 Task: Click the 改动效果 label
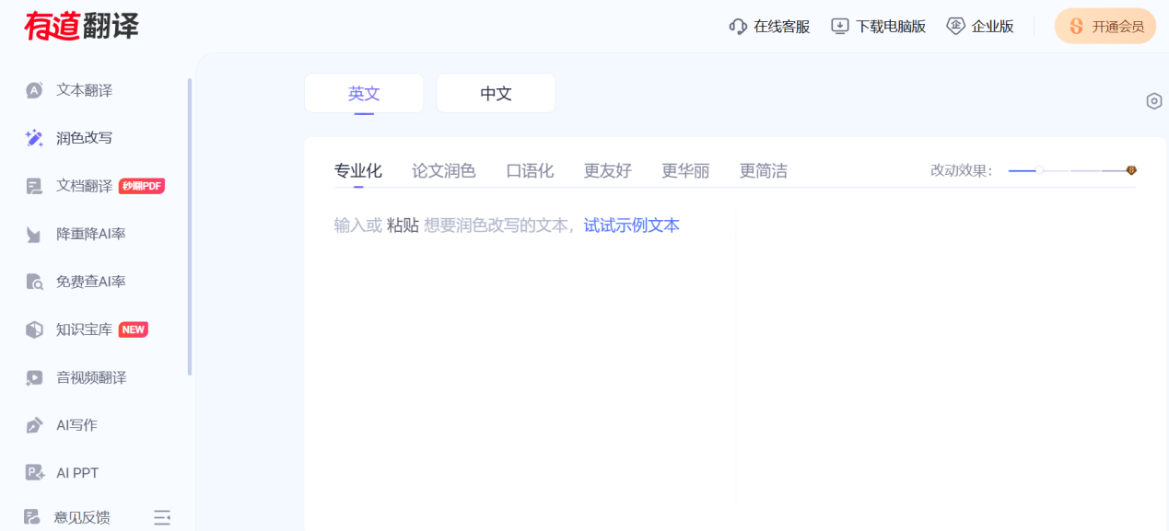[x=962, y=170]
